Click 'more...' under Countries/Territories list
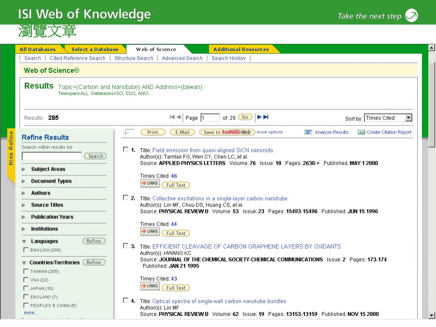436x327 pixels. click(x=31, y=313)
